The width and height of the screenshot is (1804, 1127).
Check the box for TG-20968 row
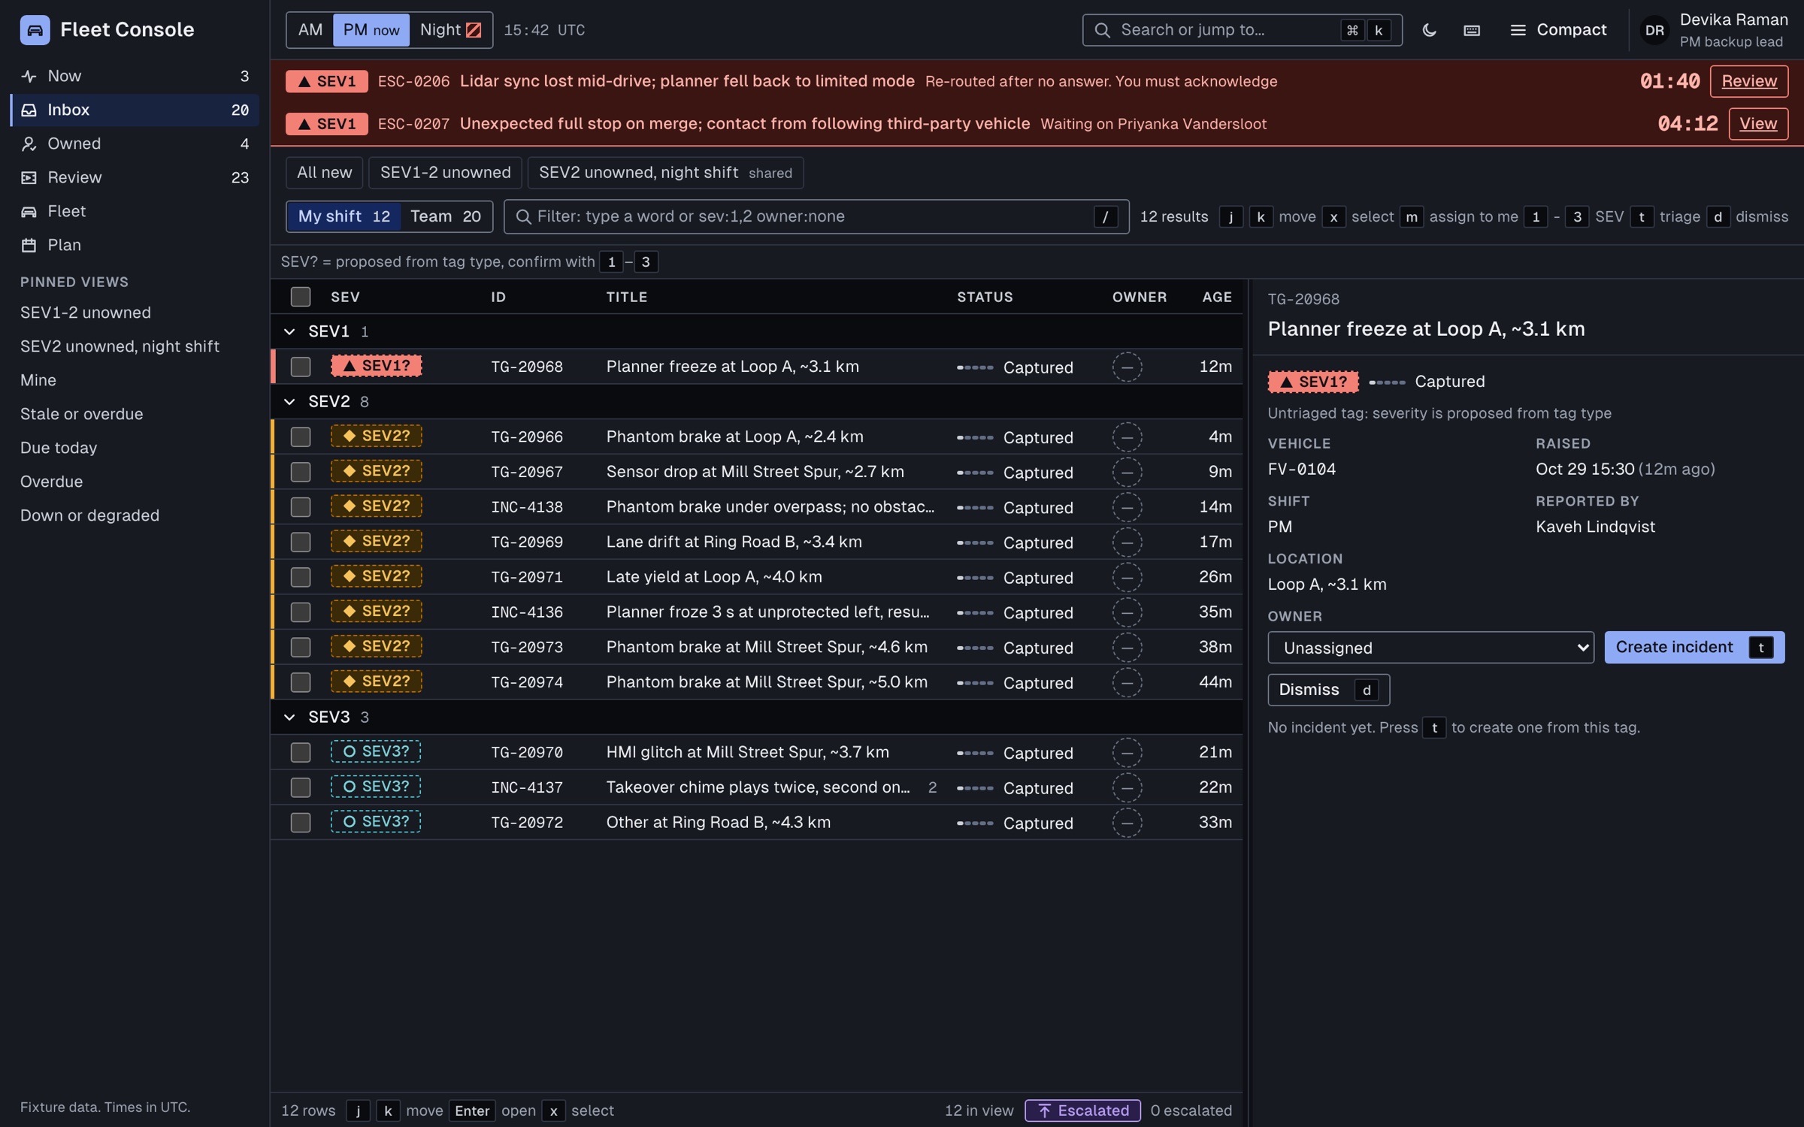click(x=301, y=367)
